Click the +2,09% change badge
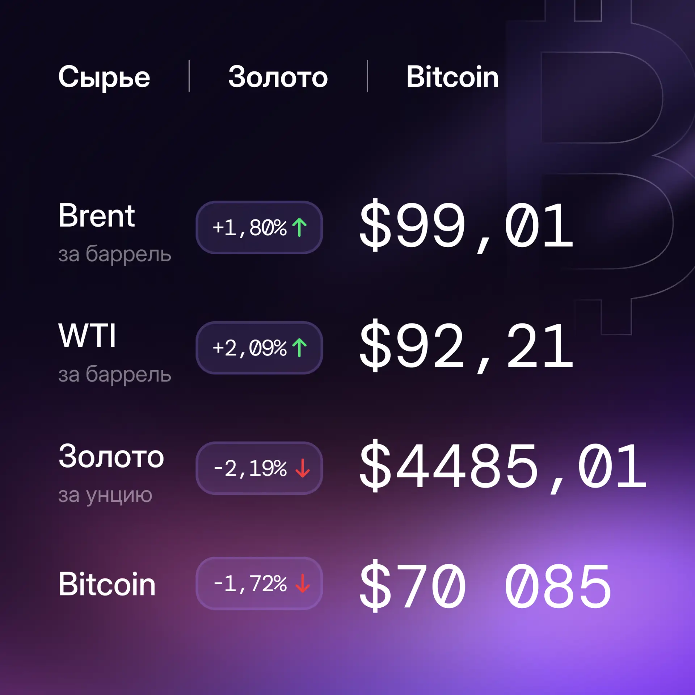The width and height of the screenshot is (695, 695). point(259,347)
